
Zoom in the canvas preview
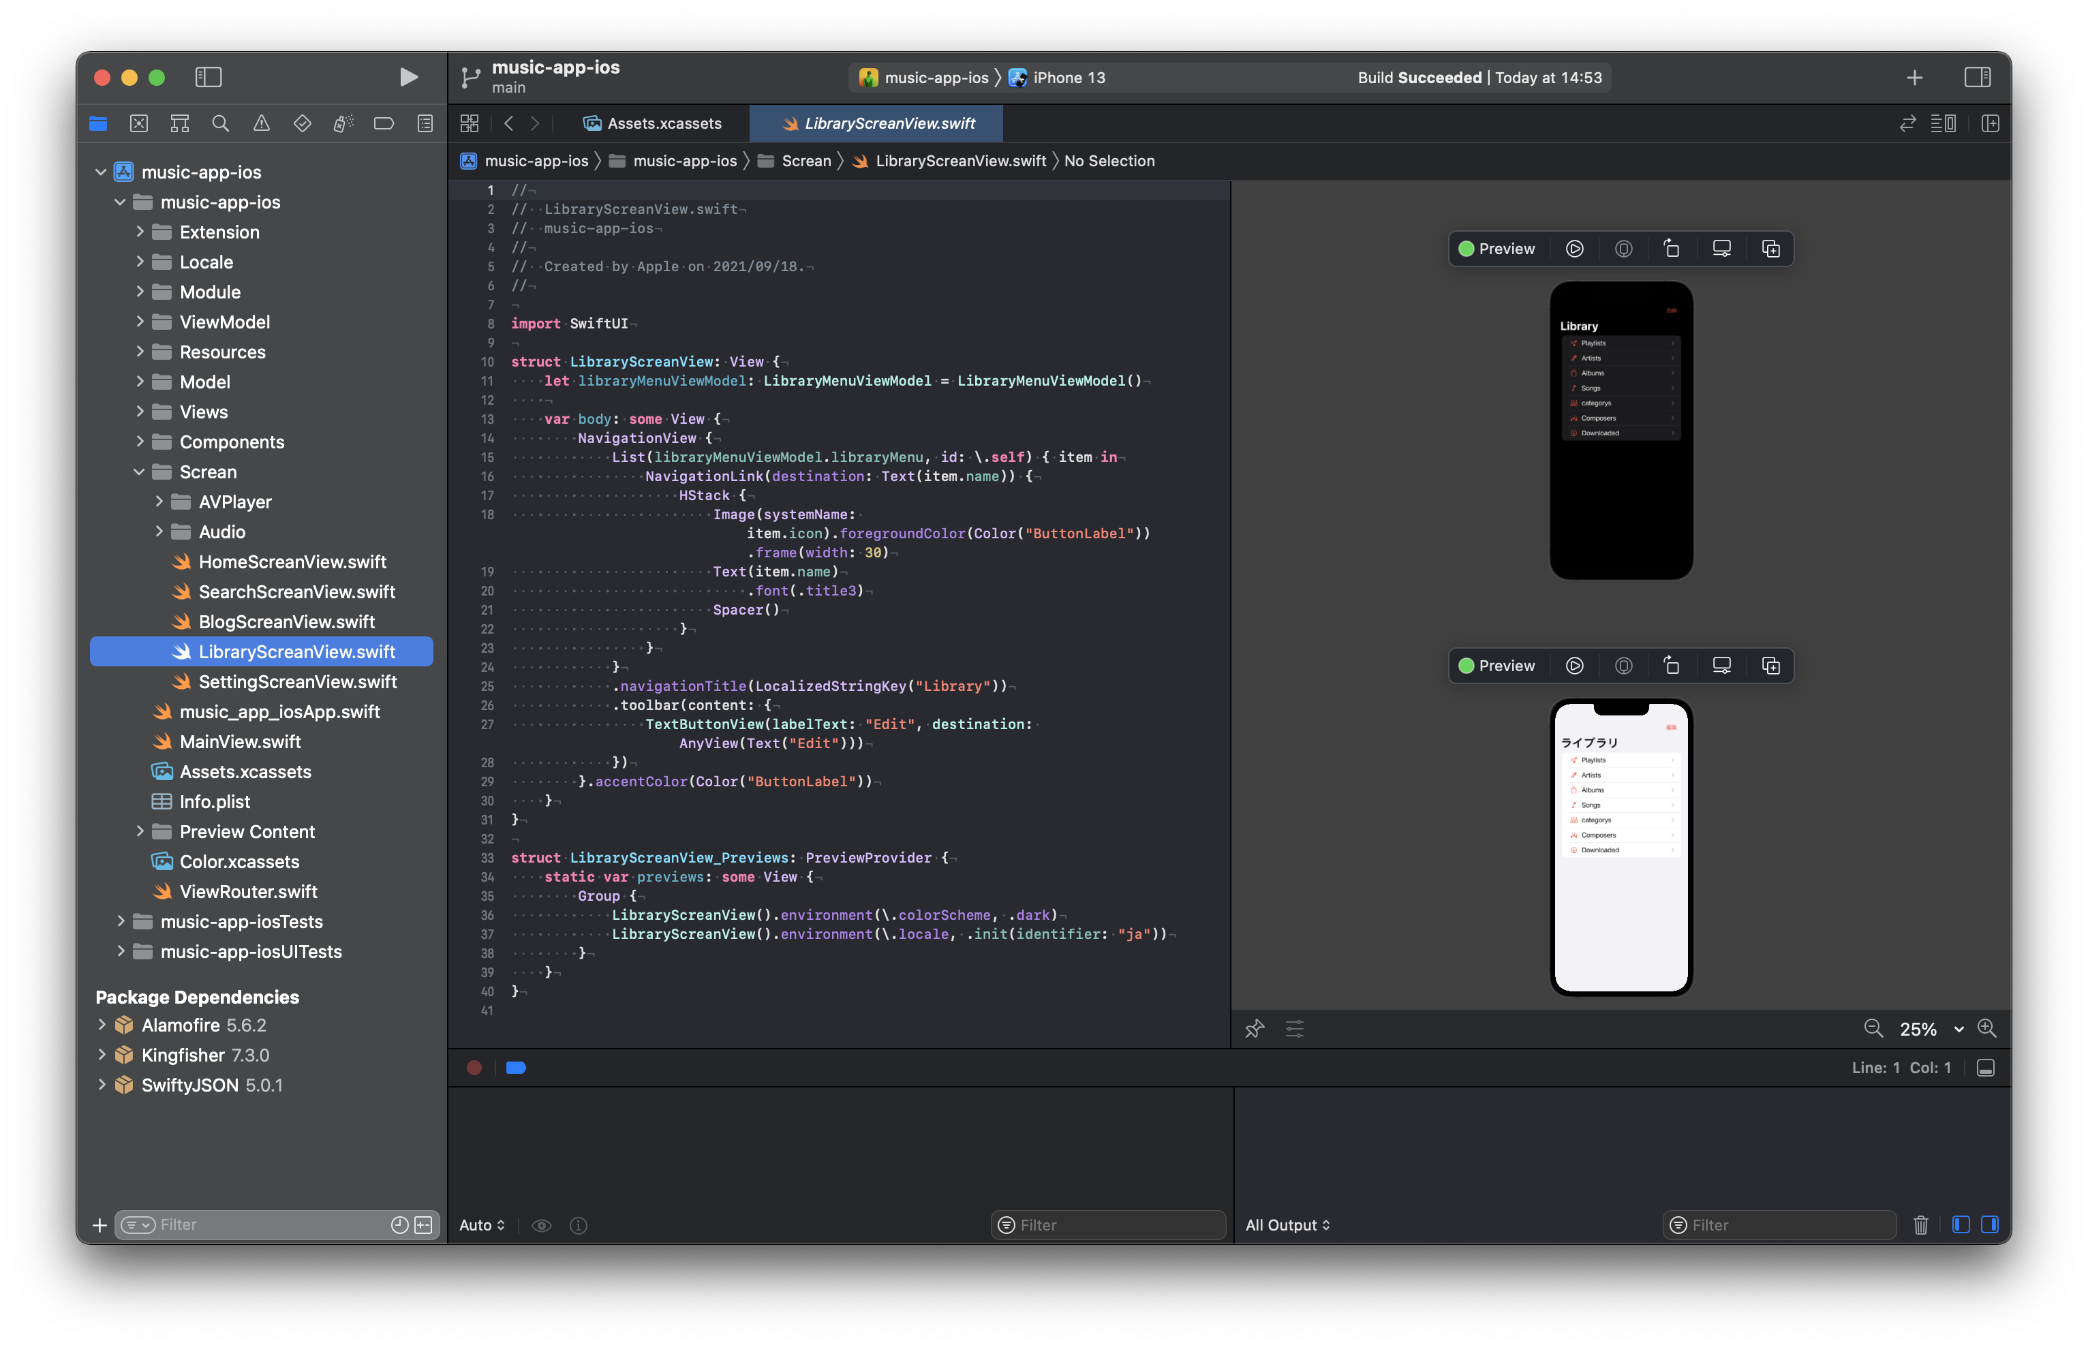[x=1986, y=1029]
